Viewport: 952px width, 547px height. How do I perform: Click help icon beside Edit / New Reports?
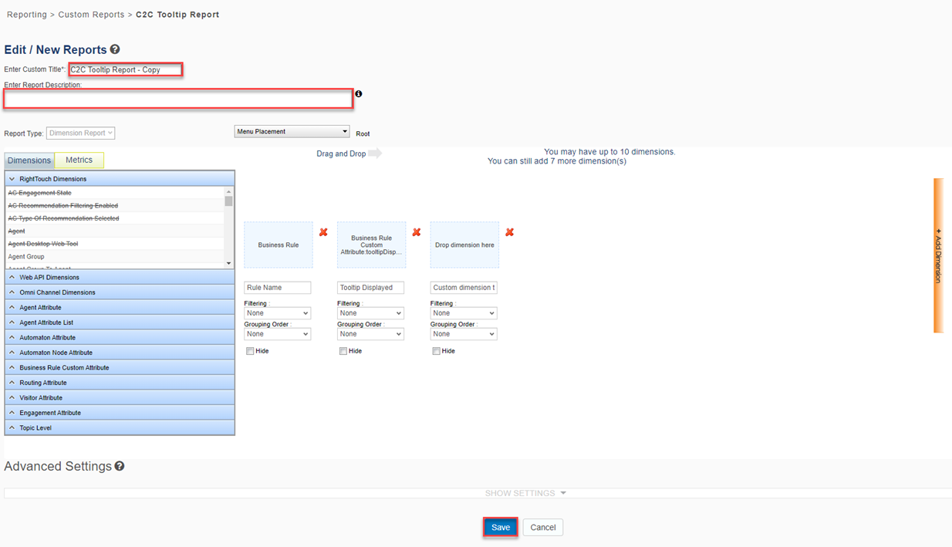[x=115, y=50]
